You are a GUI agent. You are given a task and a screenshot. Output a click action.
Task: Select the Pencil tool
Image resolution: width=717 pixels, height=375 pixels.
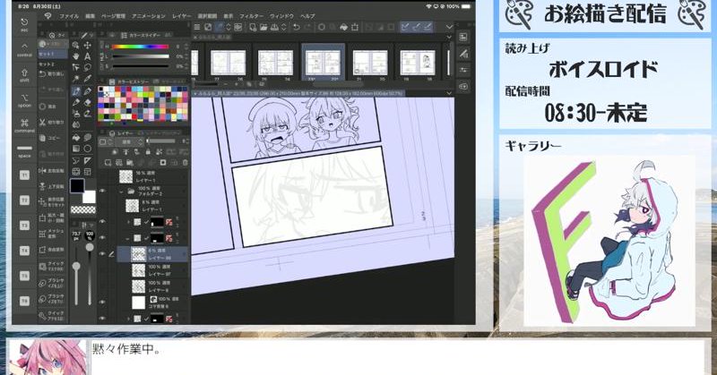(87, 91)
